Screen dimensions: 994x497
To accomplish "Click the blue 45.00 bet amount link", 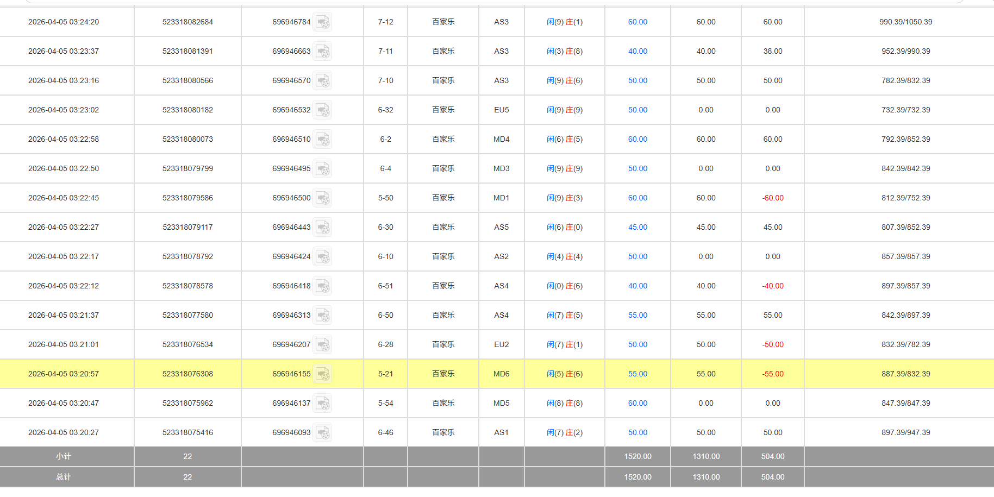I will [637, 228].
